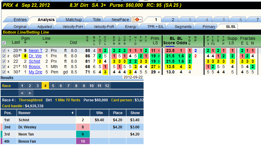Switch to the NewPace tab
The width and height of the screenshot is (261, 145).
(x=118, y=20)
